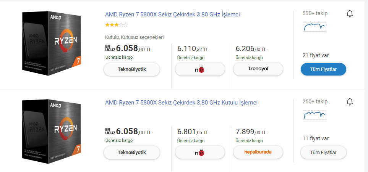Open the hepsiburada store offer

point(258,153)
